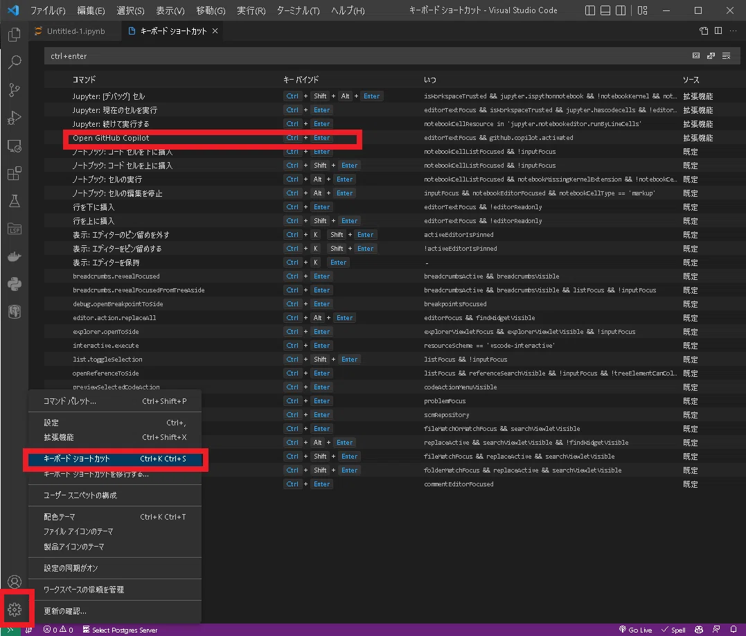Close the キーボード ショートカット tab

(x=215, y=31)
